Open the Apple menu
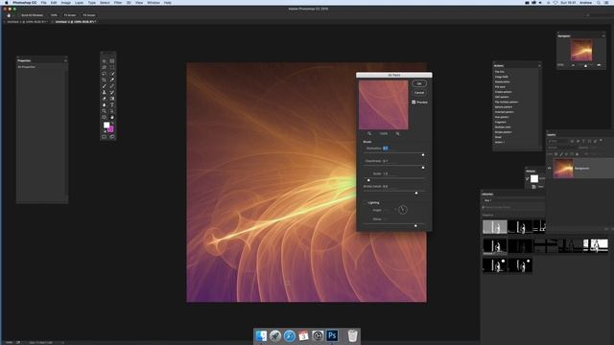Image resolution: width=614 pixels, height=345 pixels. pos(7,3)
